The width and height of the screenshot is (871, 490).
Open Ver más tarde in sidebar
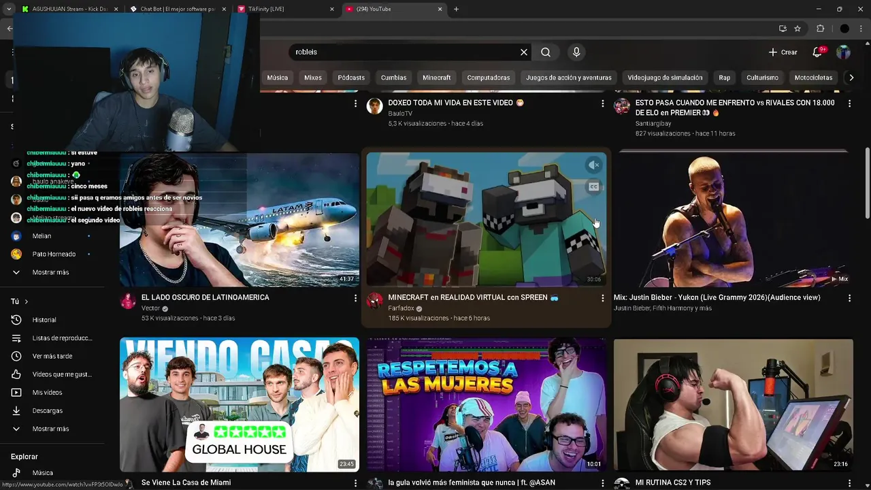pyautogui.click(x=52, y=357)
